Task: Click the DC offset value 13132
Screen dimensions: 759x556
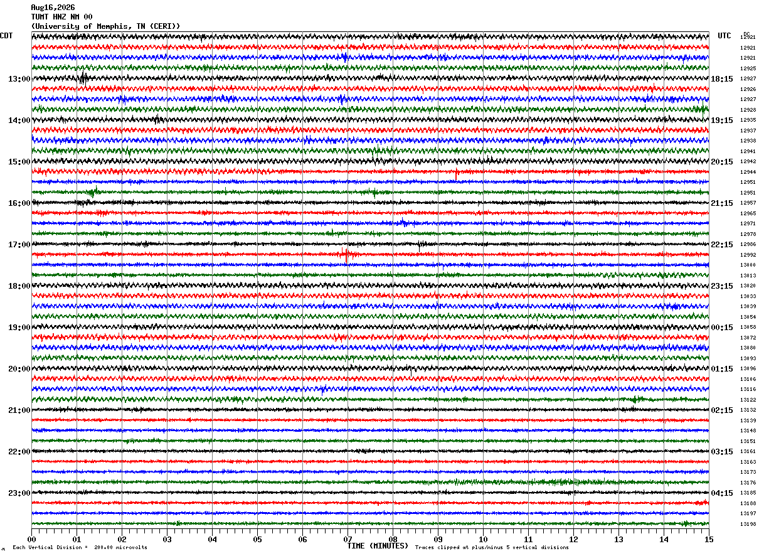Action: 748,410
